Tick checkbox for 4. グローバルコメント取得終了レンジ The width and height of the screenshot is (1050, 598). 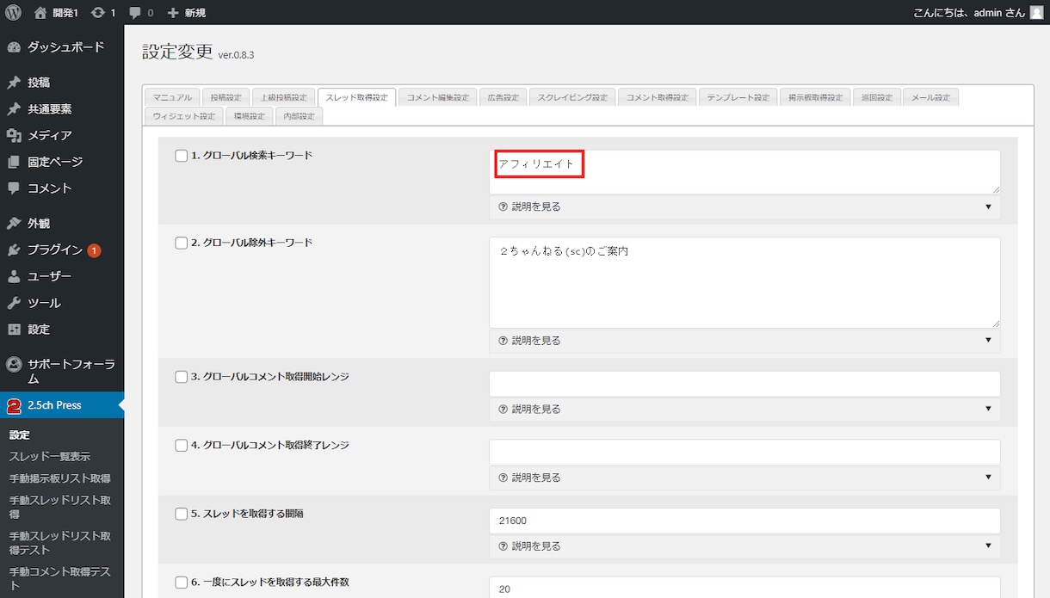click(182, 445)
